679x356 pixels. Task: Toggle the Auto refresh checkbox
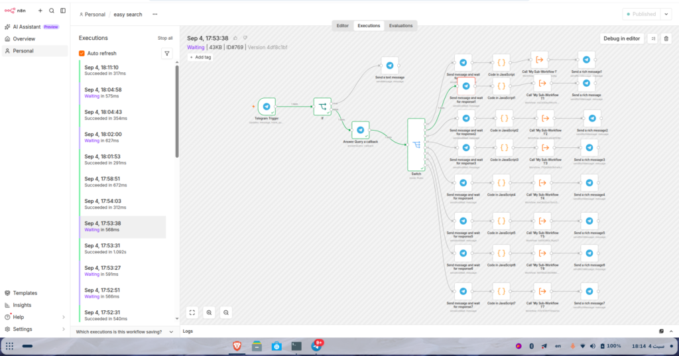pyautogui.click(x=82, y=54)
